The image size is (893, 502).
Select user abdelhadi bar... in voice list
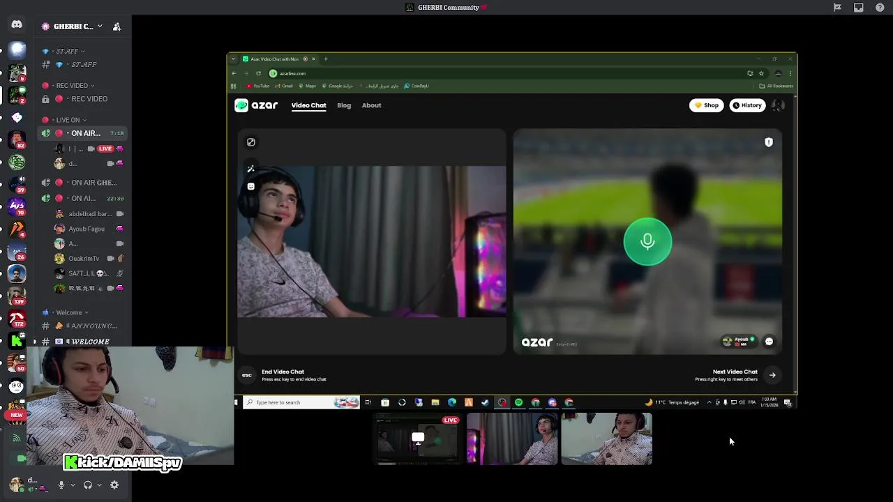point(89,214)
